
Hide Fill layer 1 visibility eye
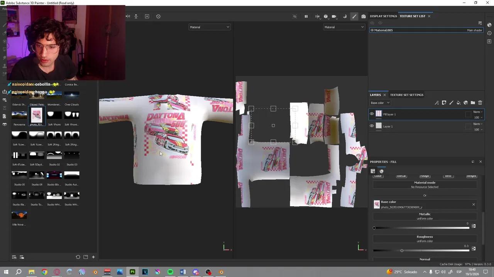pos(372,114)
